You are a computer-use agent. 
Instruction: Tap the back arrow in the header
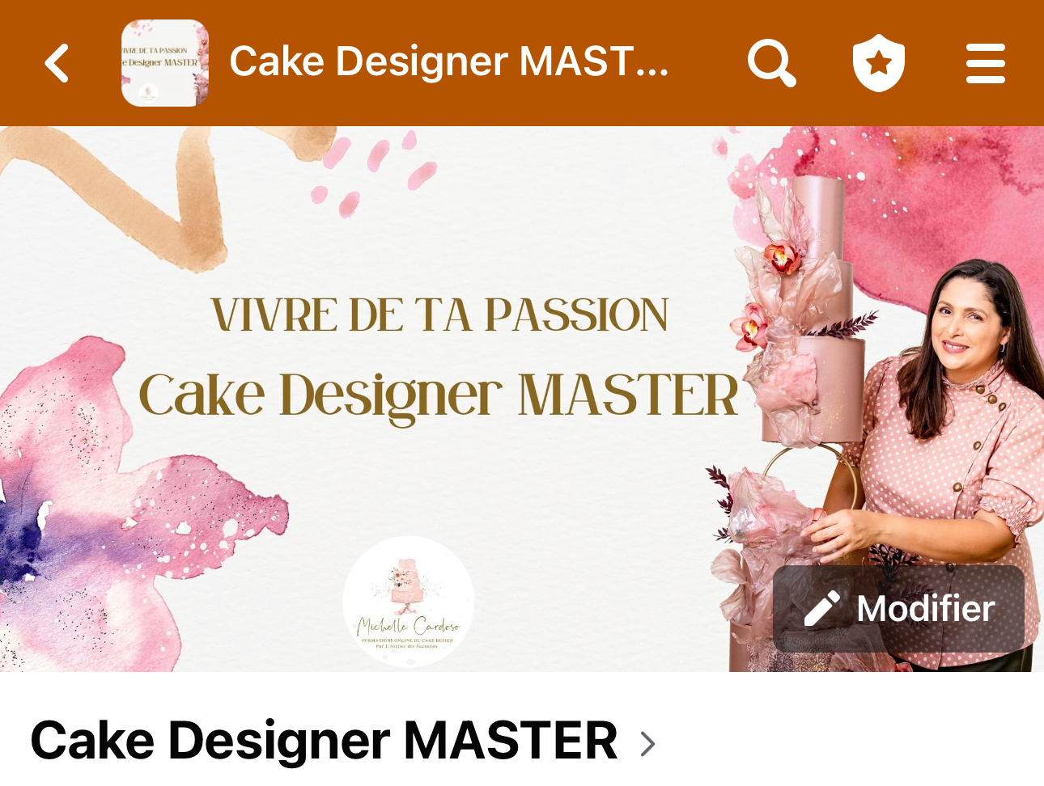click(57, 63)
